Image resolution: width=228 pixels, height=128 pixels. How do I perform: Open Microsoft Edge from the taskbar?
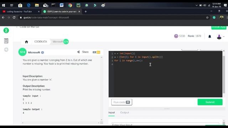click(x=28, y=5)
